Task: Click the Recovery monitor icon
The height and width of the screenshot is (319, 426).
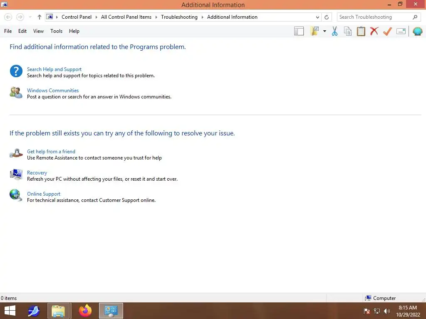Action: tap(16, 175)
